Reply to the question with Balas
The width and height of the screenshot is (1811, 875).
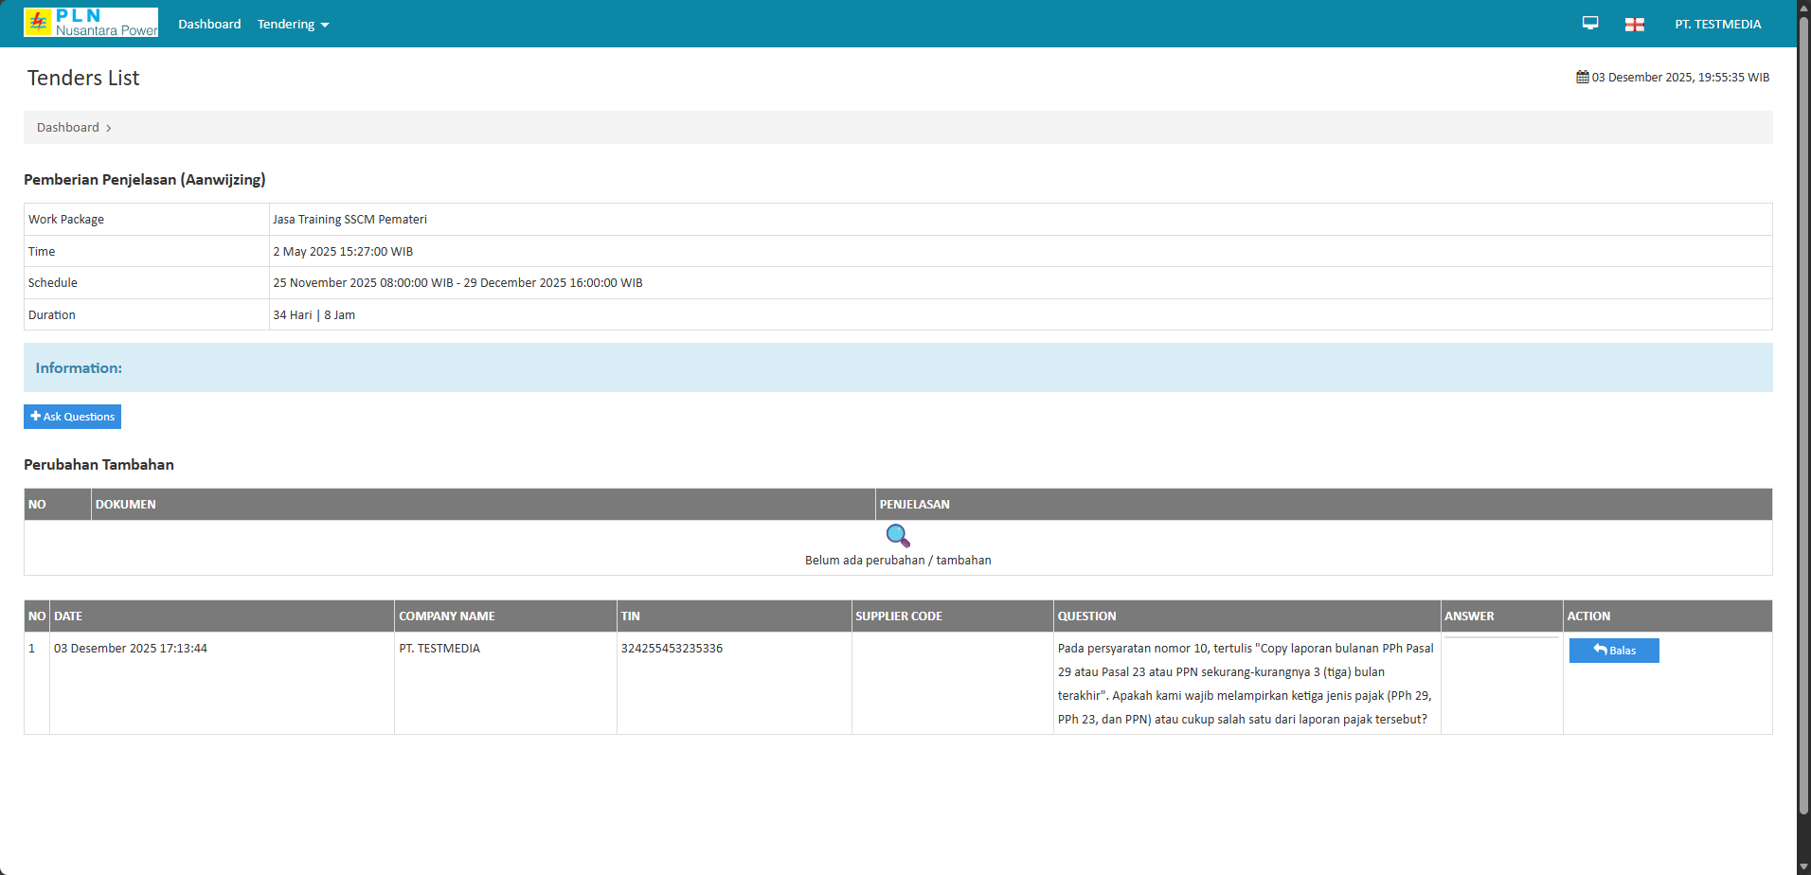click(1613, 651)
